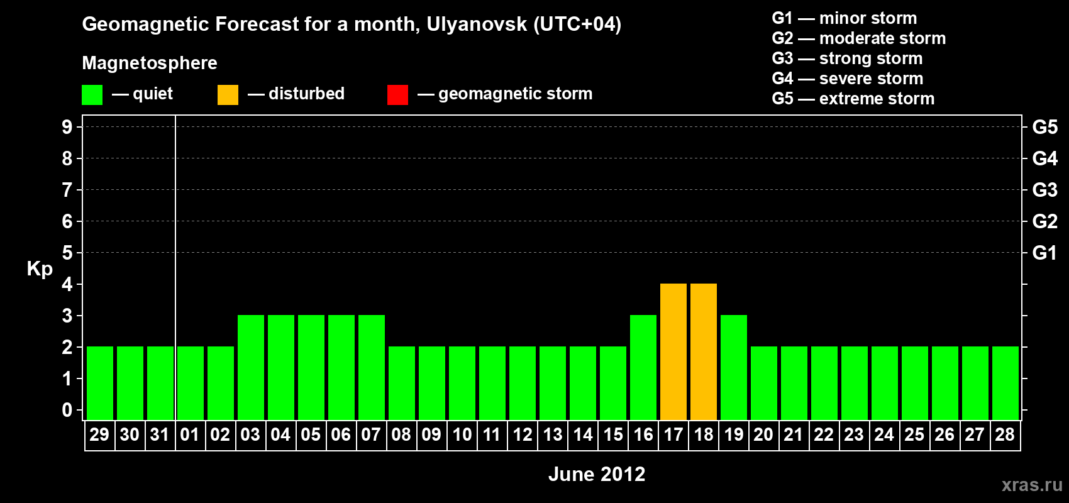Click date label 10 on the axis
The height and width of the screenshot is (503, 1069).
point(462,434)
